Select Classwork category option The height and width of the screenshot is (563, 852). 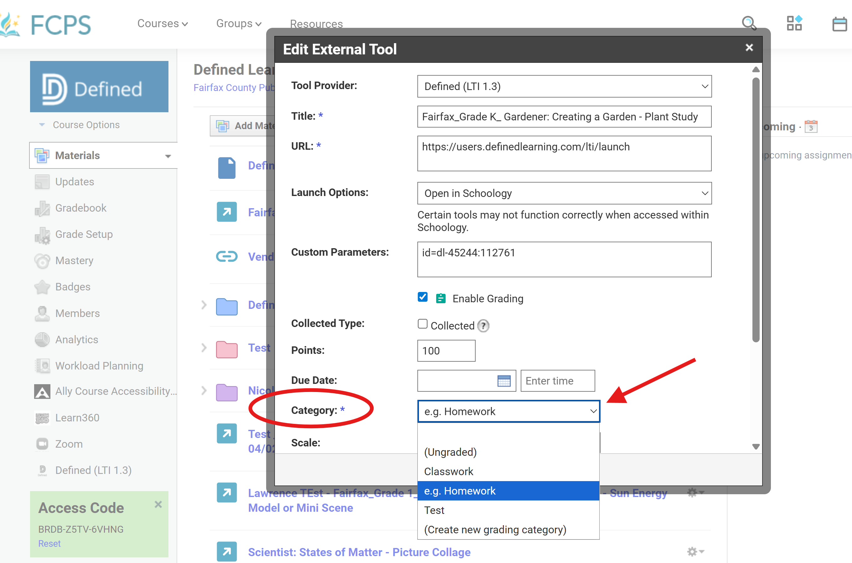(508, 471)
